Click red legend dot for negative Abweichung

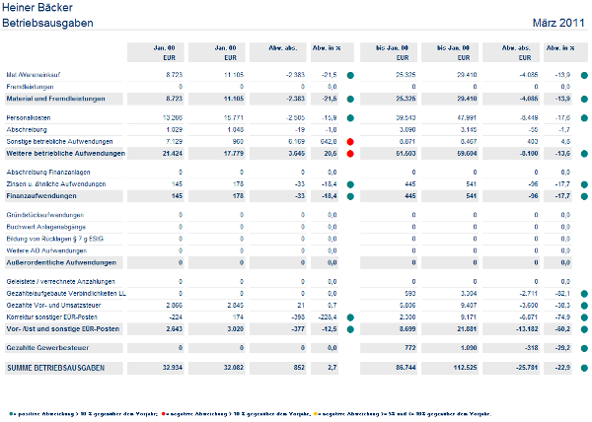coord(163,414)
